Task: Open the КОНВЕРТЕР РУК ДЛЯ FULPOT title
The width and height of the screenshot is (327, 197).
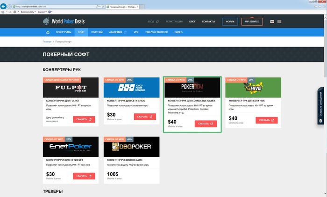Action: coord(63,101)
